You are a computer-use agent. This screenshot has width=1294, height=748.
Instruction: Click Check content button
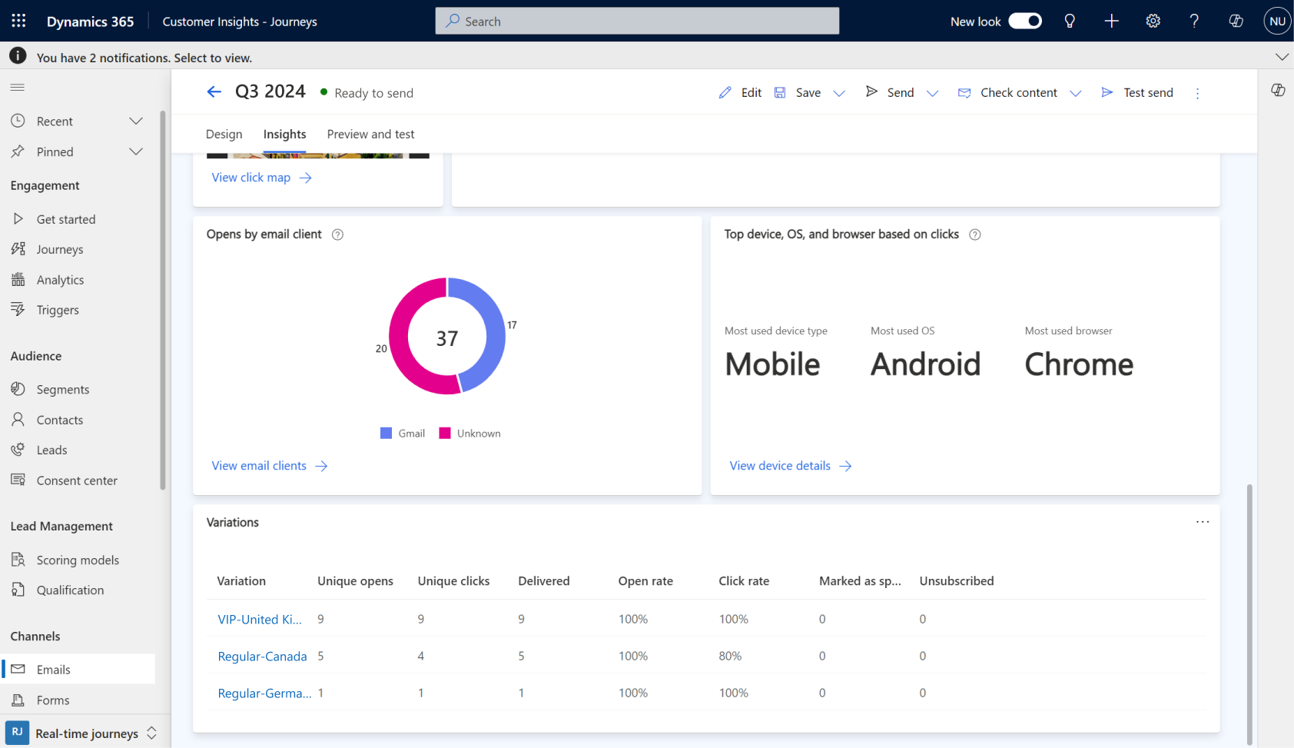pyautogui.click(x=1007, y=92)
